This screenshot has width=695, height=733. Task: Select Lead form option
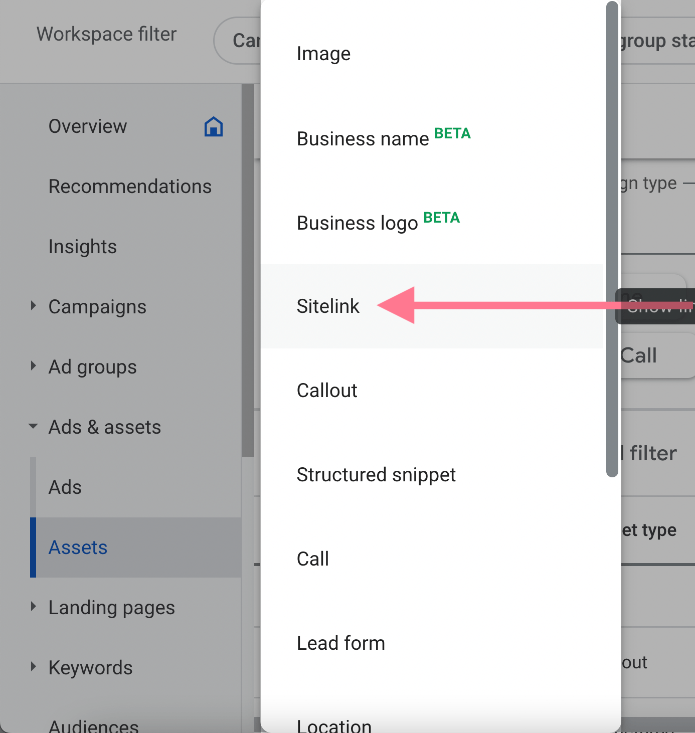pos(341,643)
